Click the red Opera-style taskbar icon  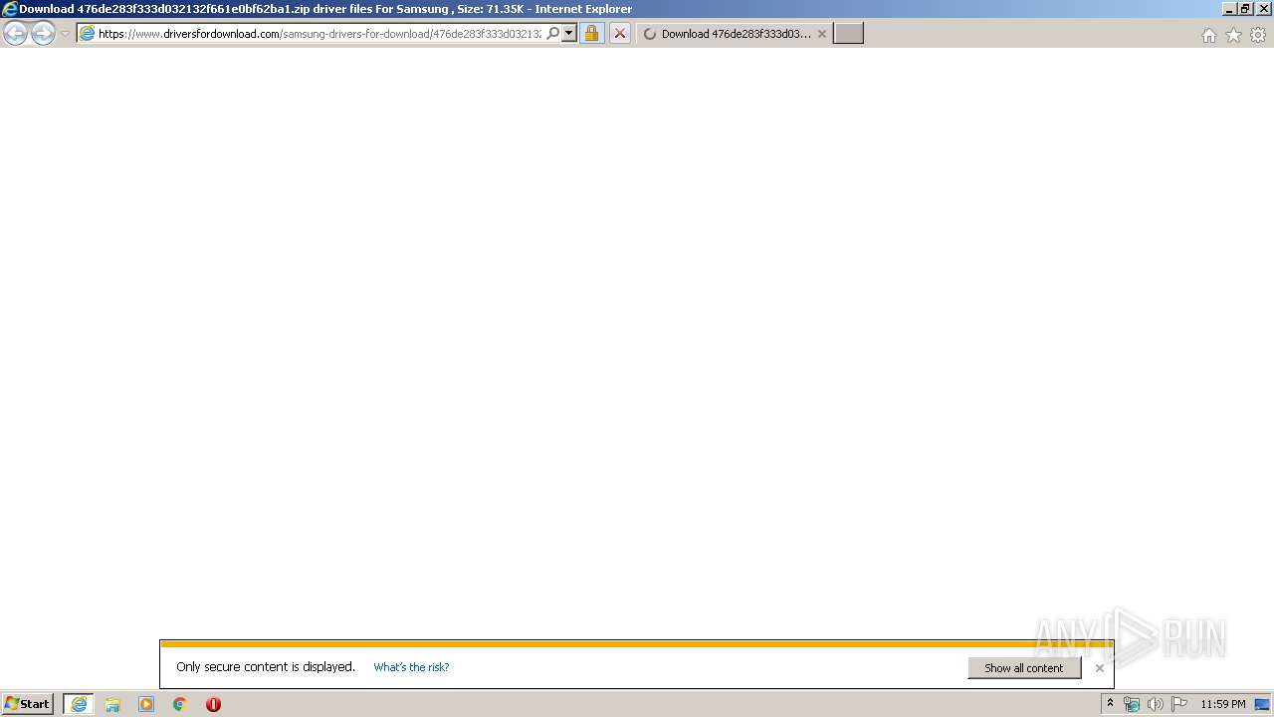tap(213, 704)
